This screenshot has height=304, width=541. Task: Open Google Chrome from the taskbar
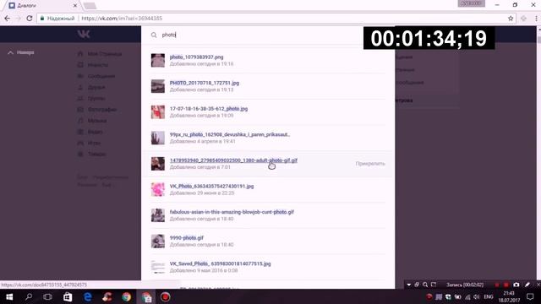(126, 296)
